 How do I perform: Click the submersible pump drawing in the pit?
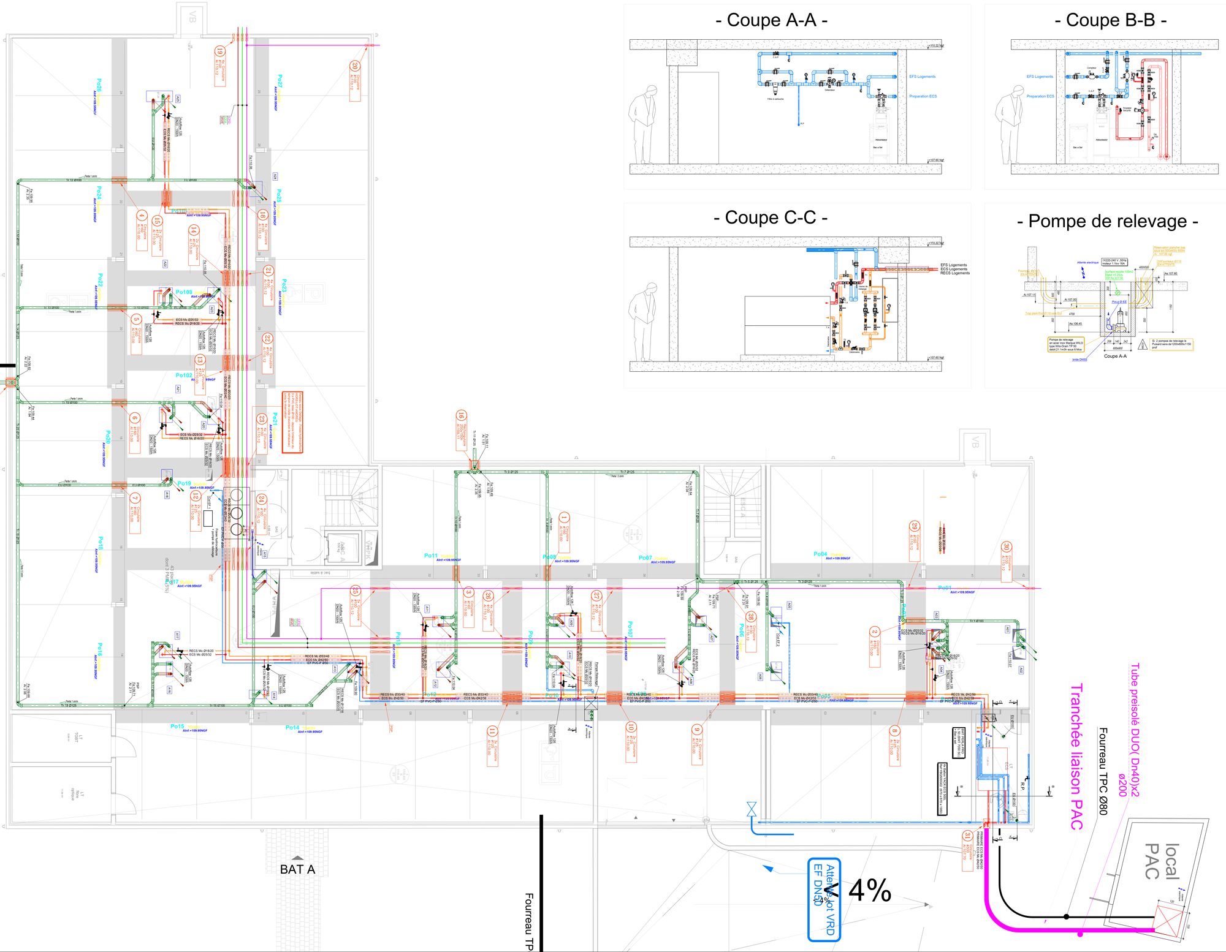click(1121, 319)
